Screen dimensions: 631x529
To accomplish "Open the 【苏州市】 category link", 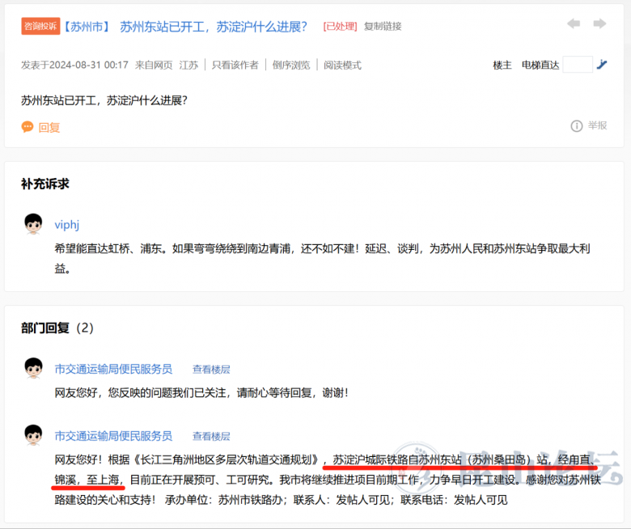I will [x=87, y=26].
